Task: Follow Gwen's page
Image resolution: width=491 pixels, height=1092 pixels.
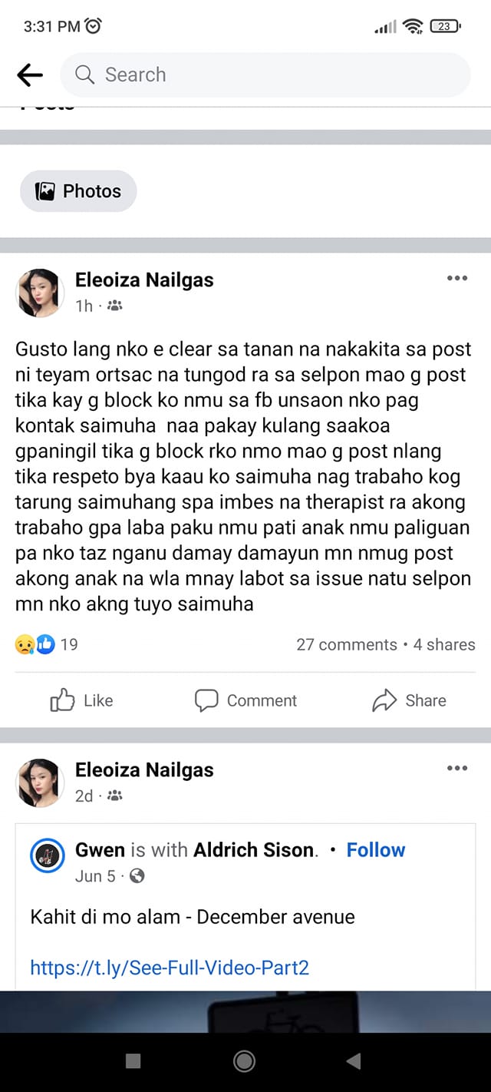Action: pyautogui.click(x=376, y=850)
